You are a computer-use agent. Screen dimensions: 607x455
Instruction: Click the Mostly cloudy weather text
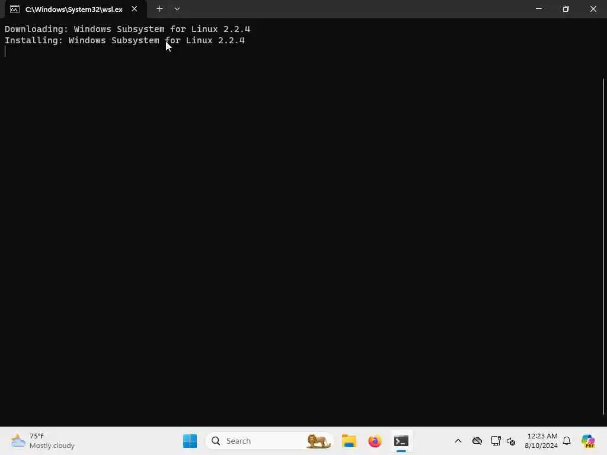tap(52, 446)
